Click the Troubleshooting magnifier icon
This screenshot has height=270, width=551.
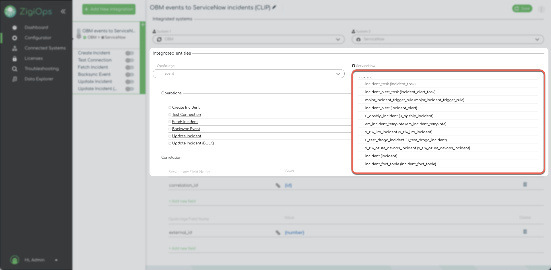pyautogui.click(x=15, y=69)
